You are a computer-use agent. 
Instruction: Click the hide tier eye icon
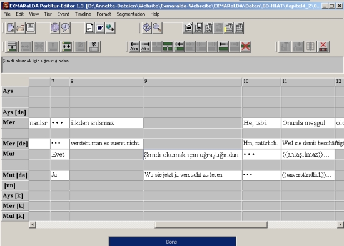coord(94,46)
